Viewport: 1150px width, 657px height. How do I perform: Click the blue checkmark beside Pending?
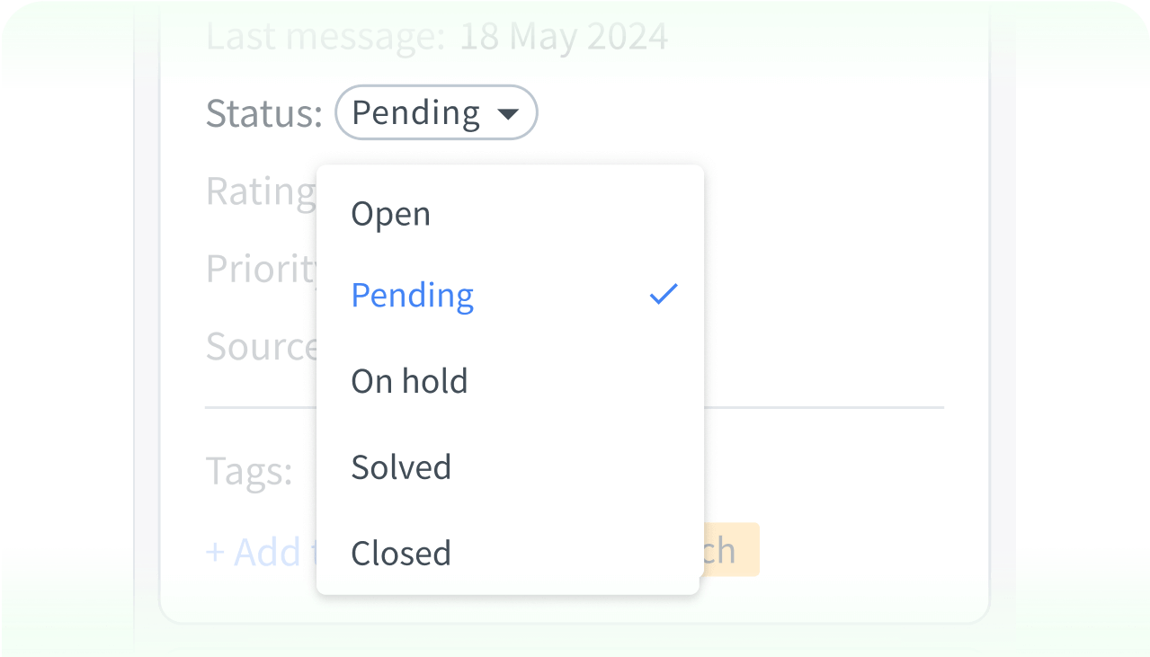click(x=663, y=293)
